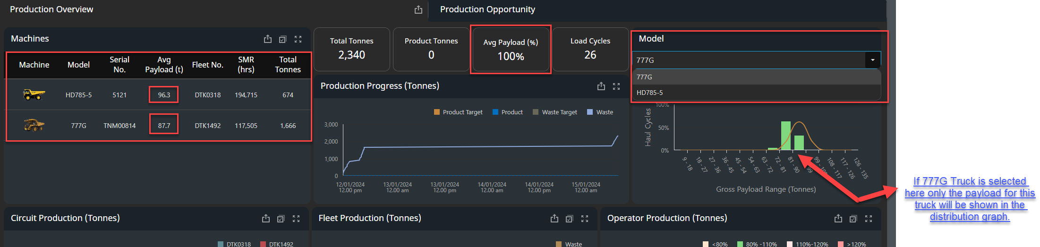Sort by SMR (hrs) column header
This screenshot has width=1040, height=247.
point(246,65)
